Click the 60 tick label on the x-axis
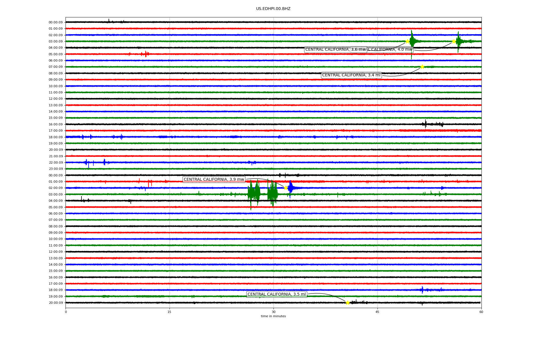 tap(481, 312)
